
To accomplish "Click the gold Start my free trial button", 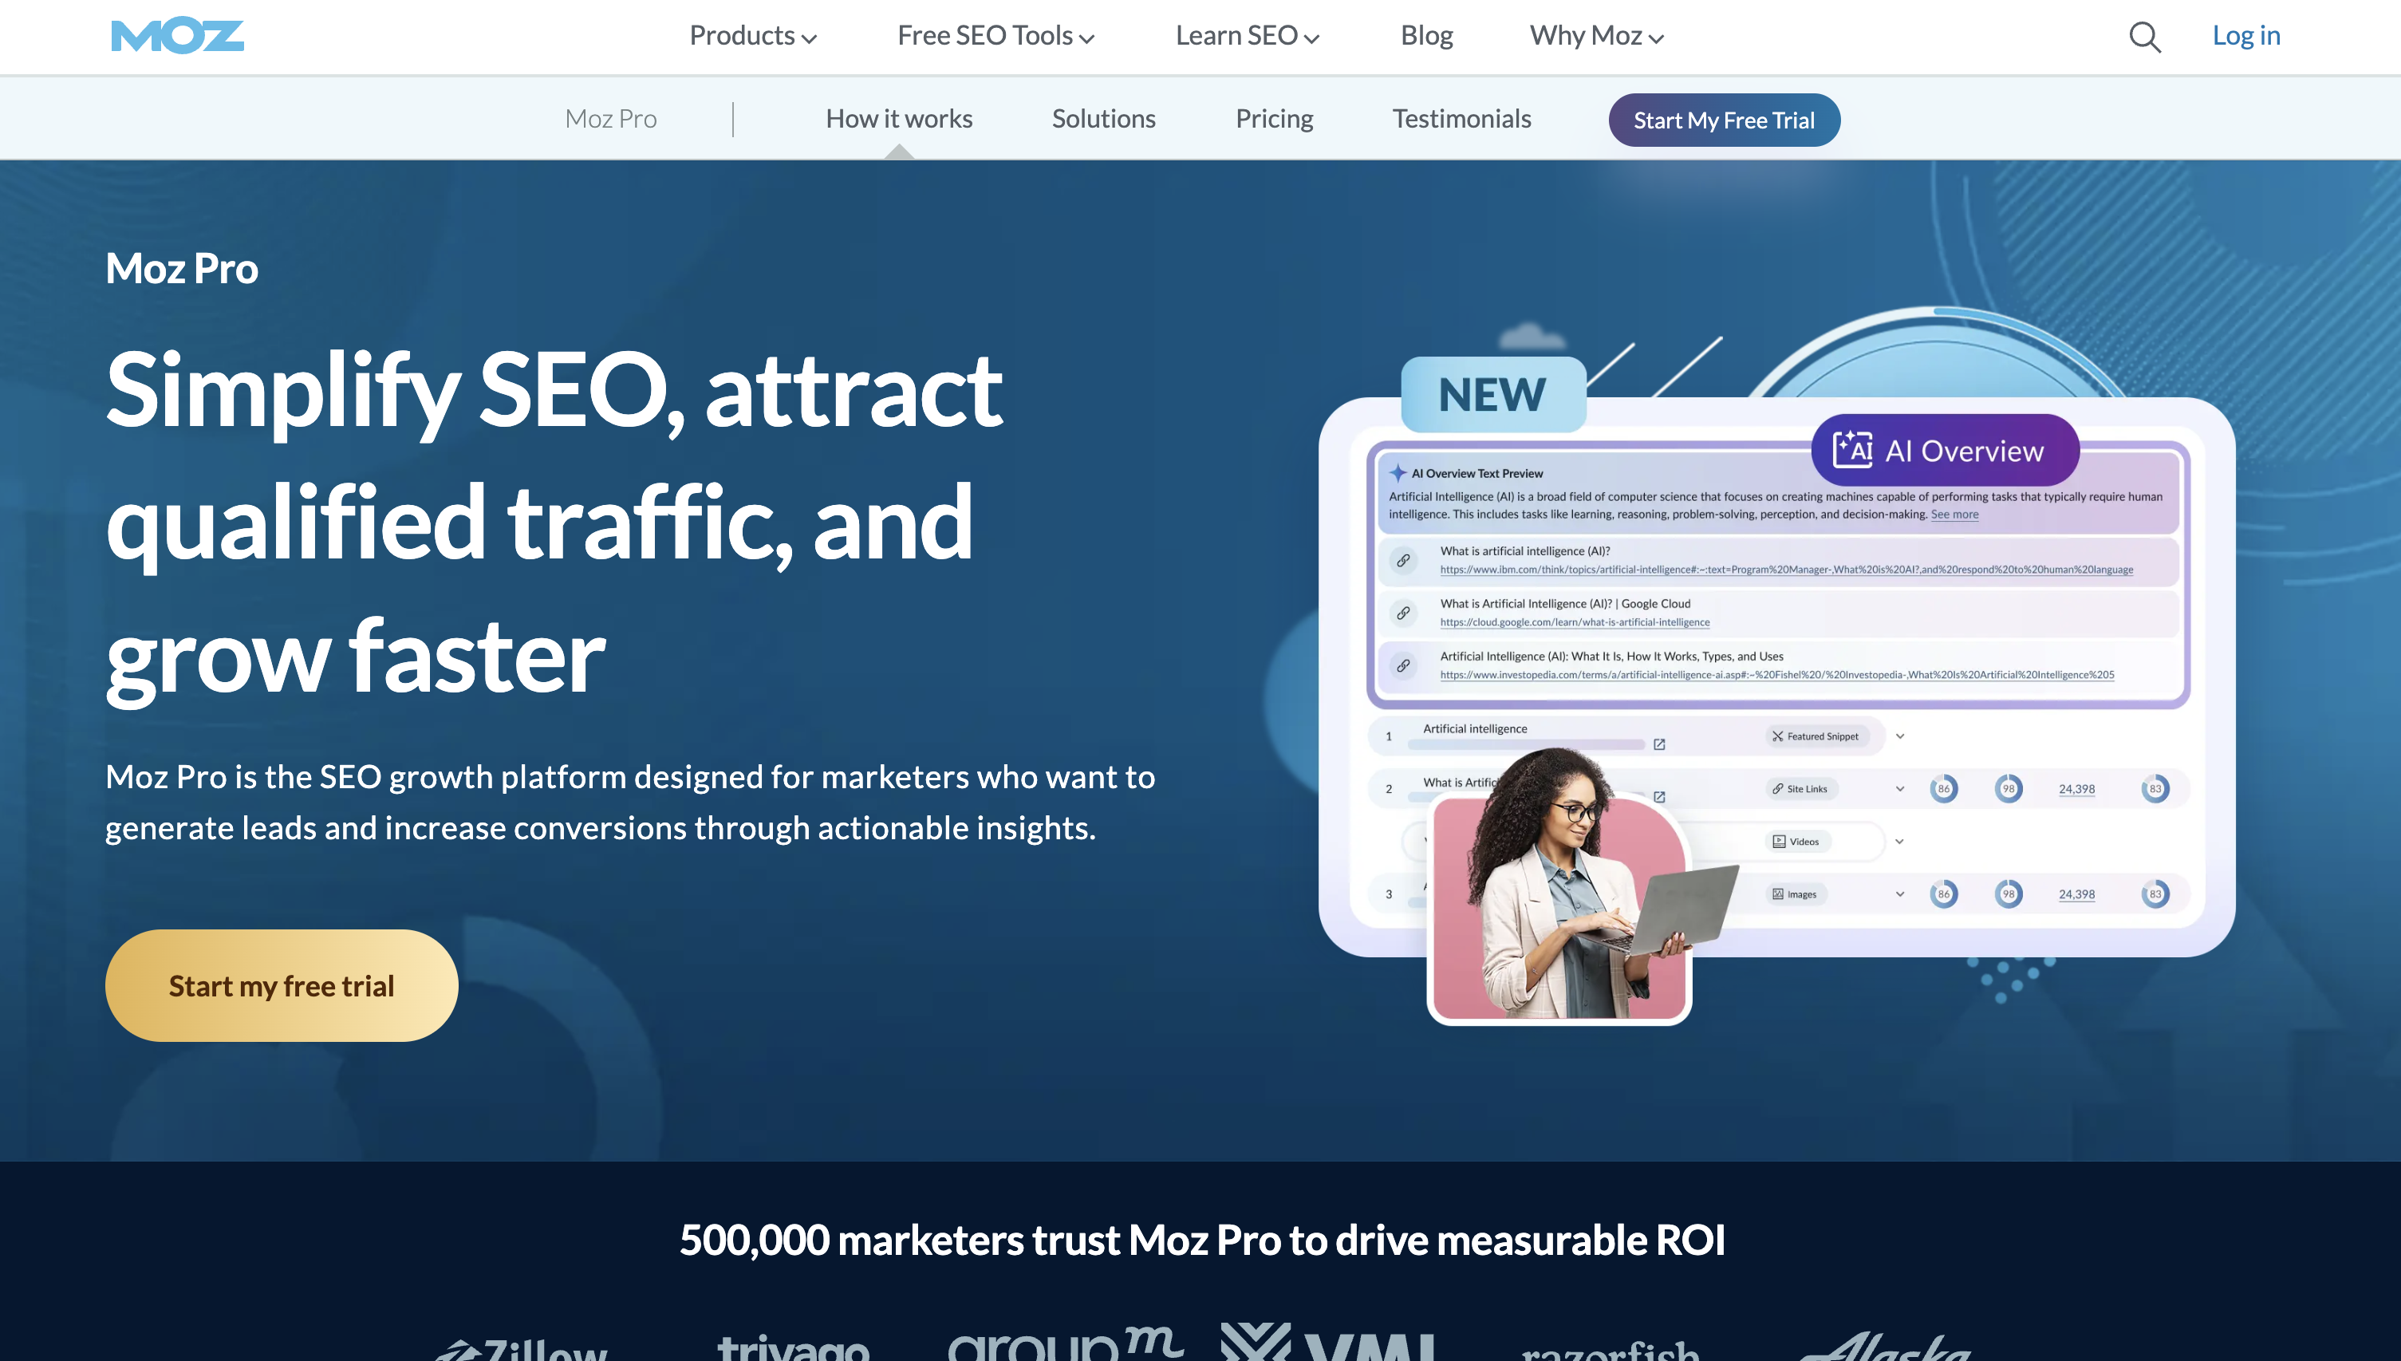I will point(282,985).
